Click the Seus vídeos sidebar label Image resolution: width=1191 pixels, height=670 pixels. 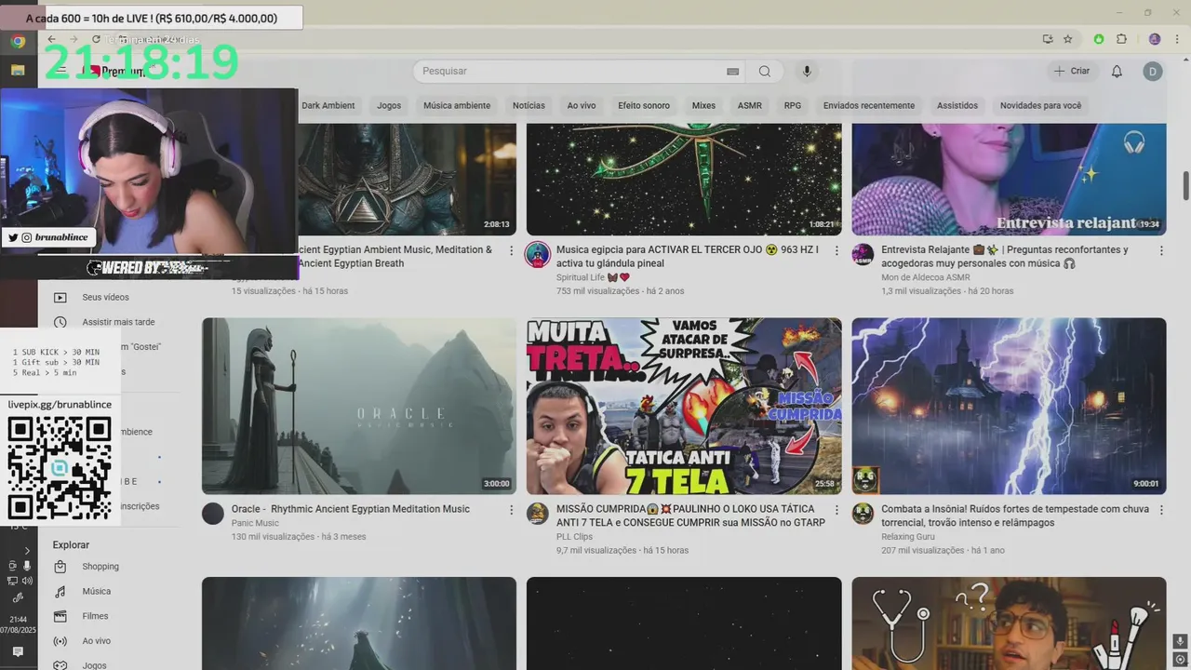[105, 298]
